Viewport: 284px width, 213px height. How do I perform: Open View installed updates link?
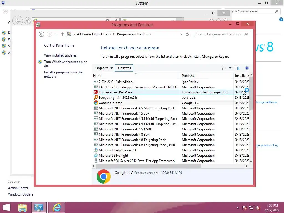tap(60, 55)
